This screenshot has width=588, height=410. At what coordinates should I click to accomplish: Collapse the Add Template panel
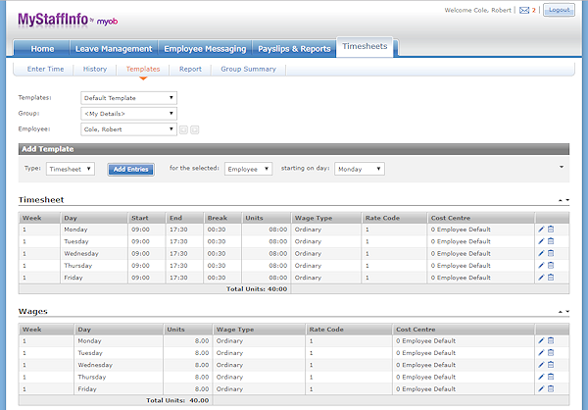(x=562, y=167)
